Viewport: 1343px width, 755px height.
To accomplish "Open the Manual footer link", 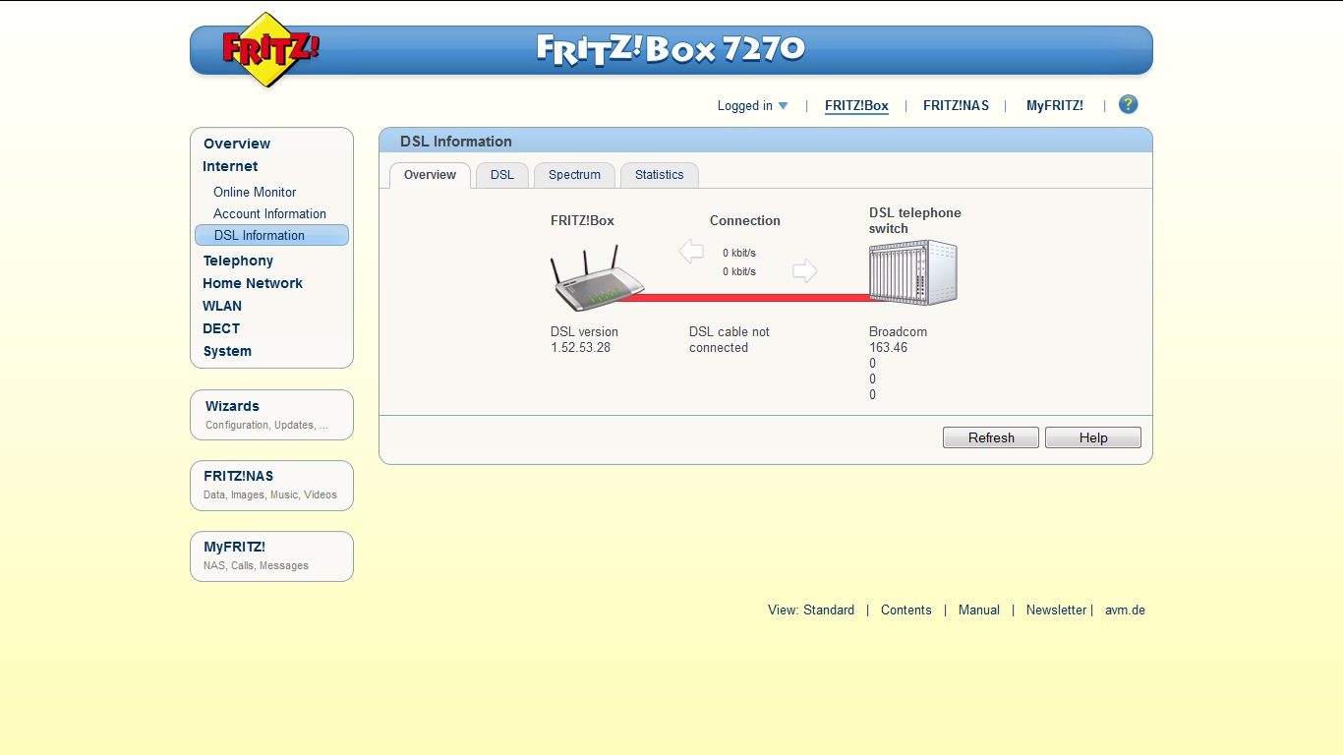I will pos(979,610).
